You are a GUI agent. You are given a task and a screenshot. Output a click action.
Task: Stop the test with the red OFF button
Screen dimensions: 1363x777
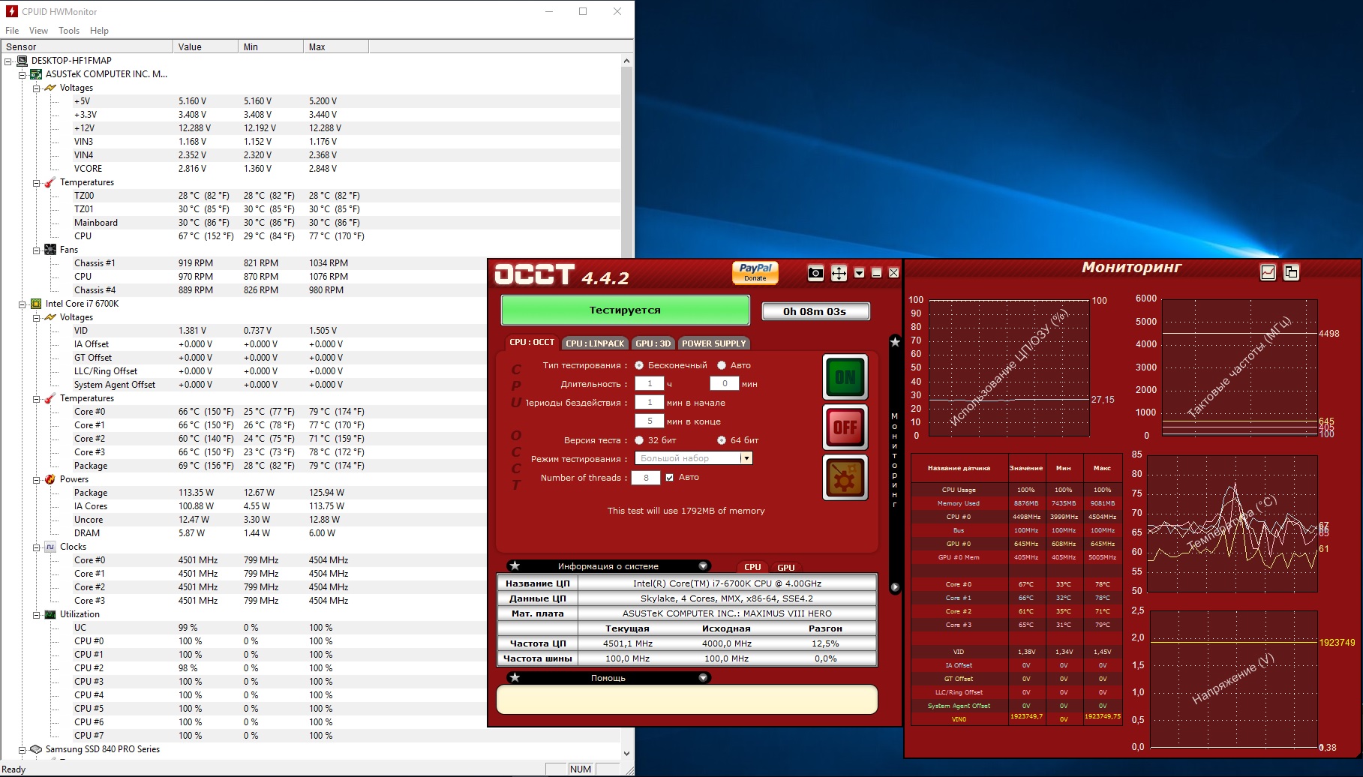point(845,427)
